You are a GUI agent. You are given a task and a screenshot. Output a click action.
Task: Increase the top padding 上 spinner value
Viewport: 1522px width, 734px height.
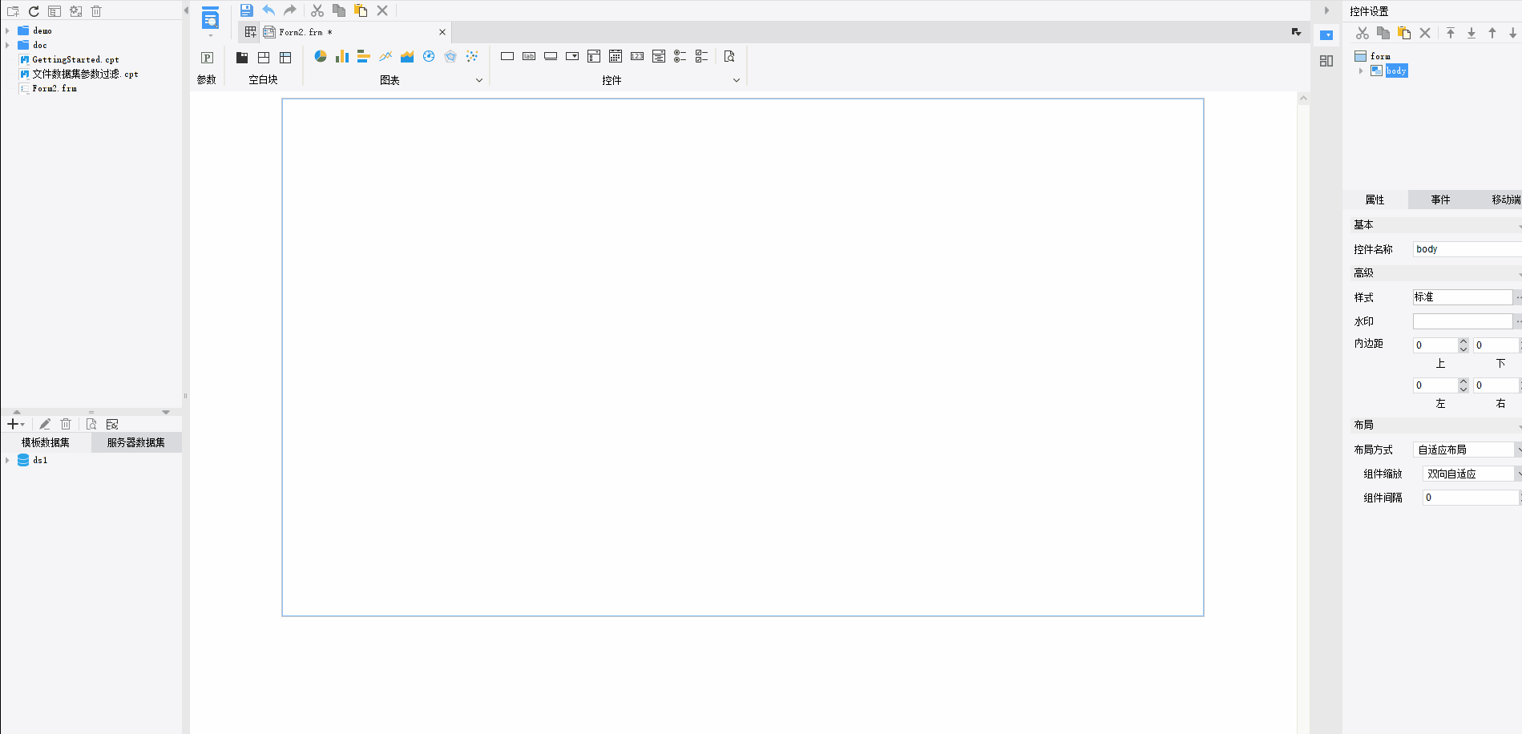(1463, 341)
